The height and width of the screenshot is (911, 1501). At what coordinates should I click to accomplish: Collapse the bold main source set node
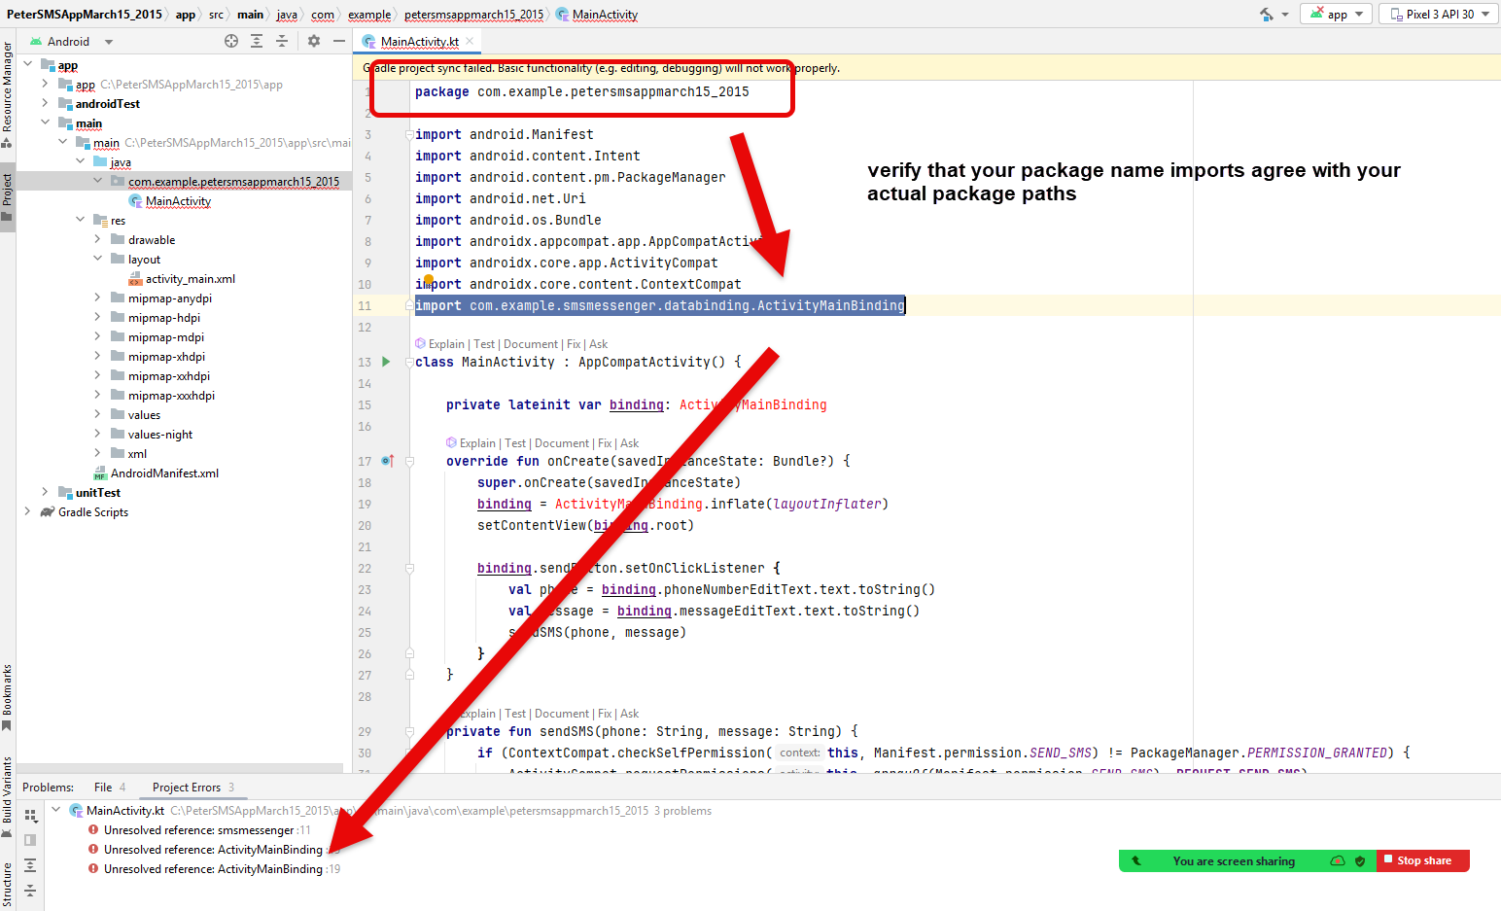tap(46, 123)
